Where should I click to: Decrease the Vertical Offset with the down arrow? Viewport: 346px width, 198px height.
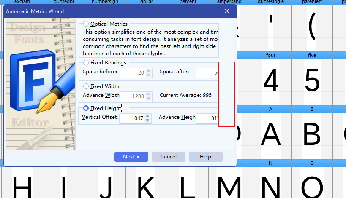[x=148, y=121]
